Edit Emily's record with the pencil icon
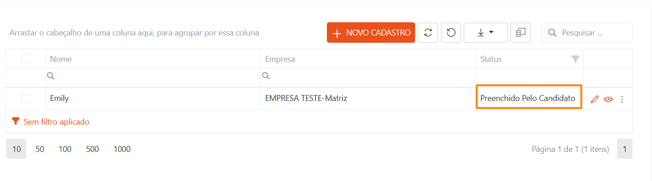 click(594, 99)
